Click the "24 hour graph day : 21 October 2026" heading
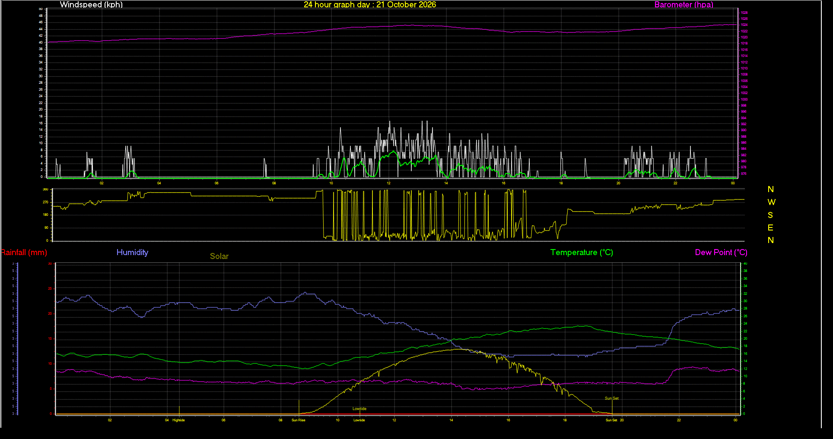 pos(370,5)
